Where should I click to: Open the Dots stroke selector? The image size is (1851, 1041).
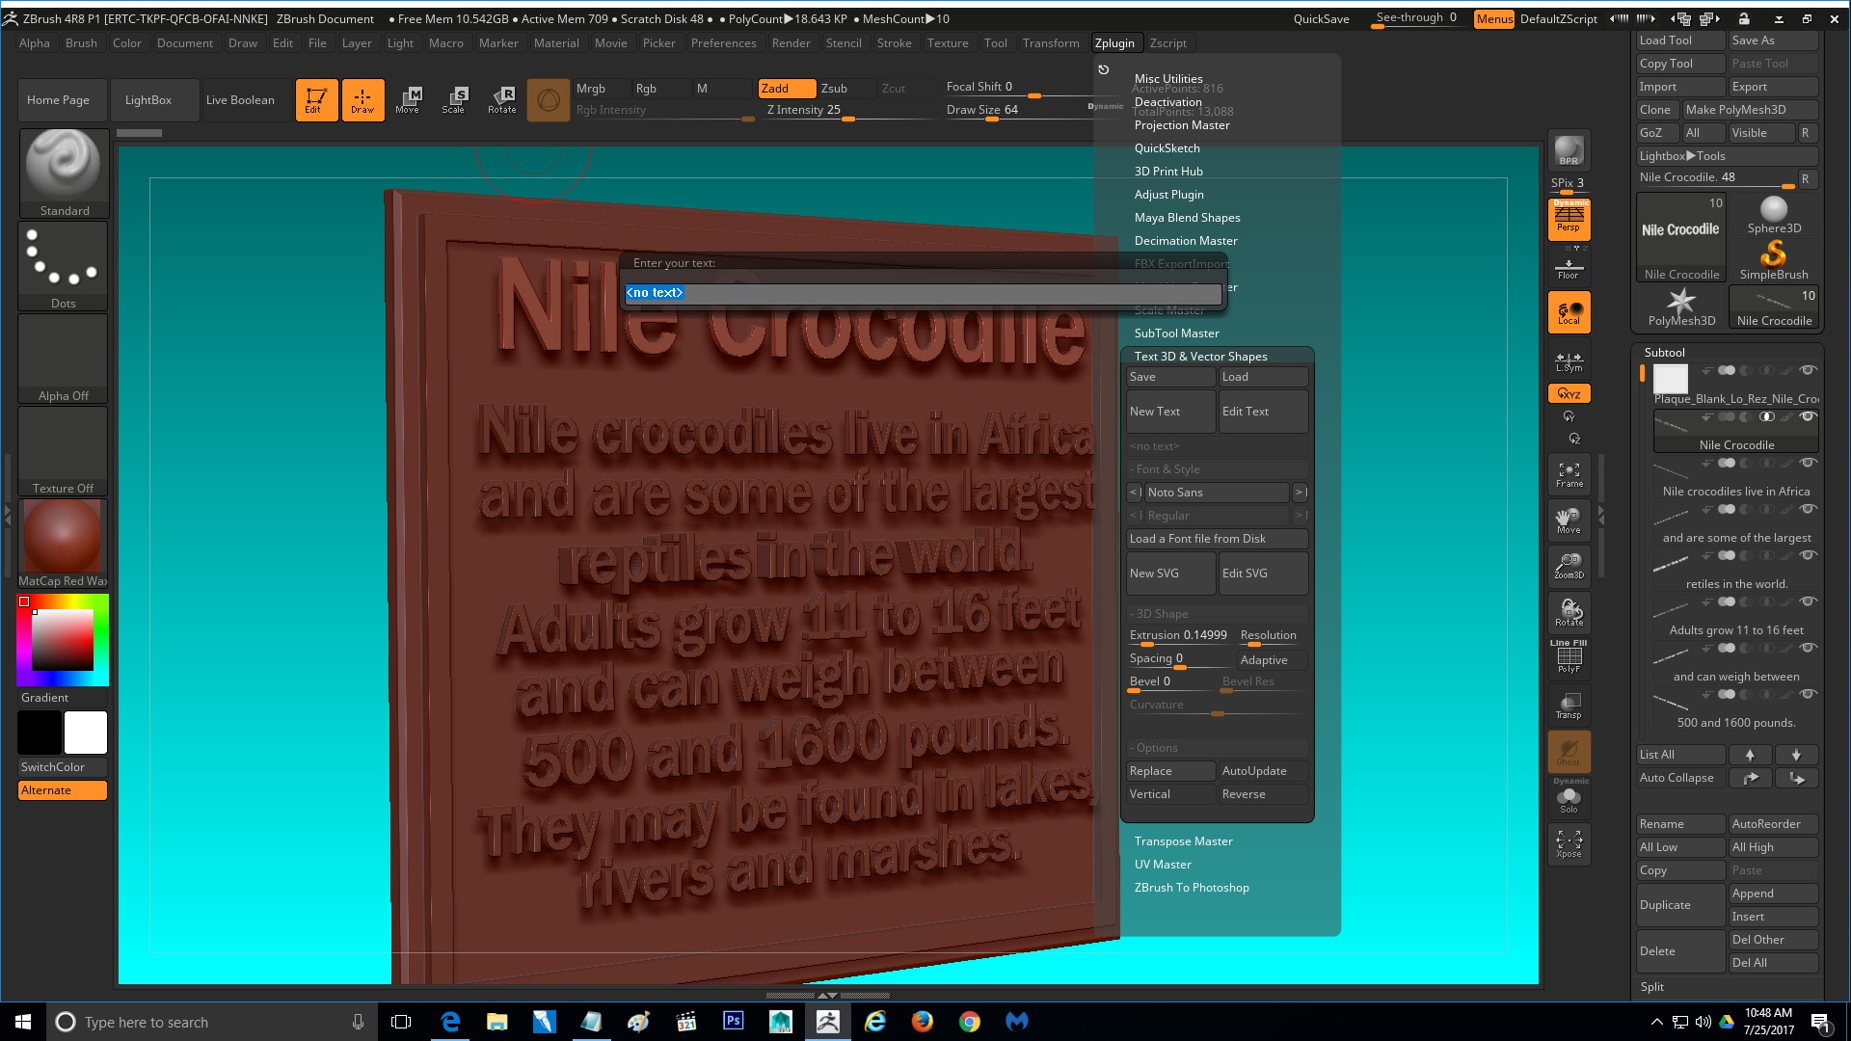click(64, 266)
